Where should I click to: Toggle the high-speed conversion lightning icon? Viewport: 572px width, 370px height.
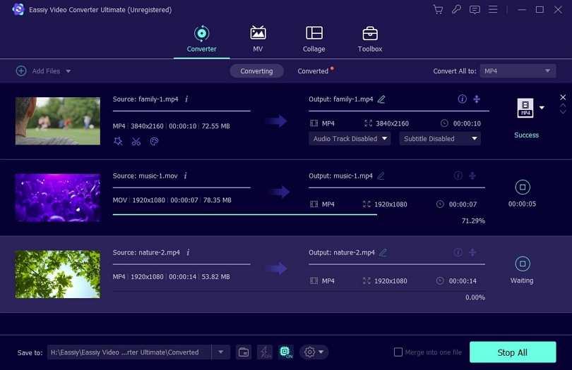click(x=265, y=352)
